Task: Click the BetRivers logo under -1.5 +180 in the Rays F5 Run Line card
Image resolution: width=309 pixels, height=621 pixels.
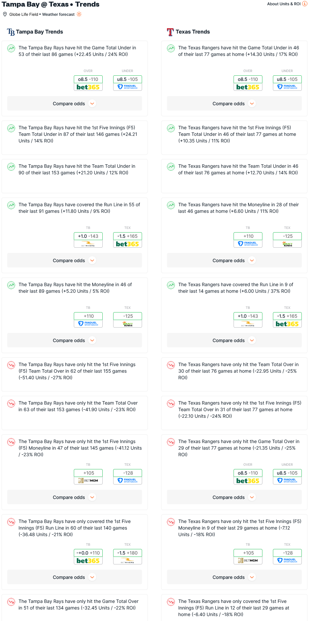Action: click(128, 560)
